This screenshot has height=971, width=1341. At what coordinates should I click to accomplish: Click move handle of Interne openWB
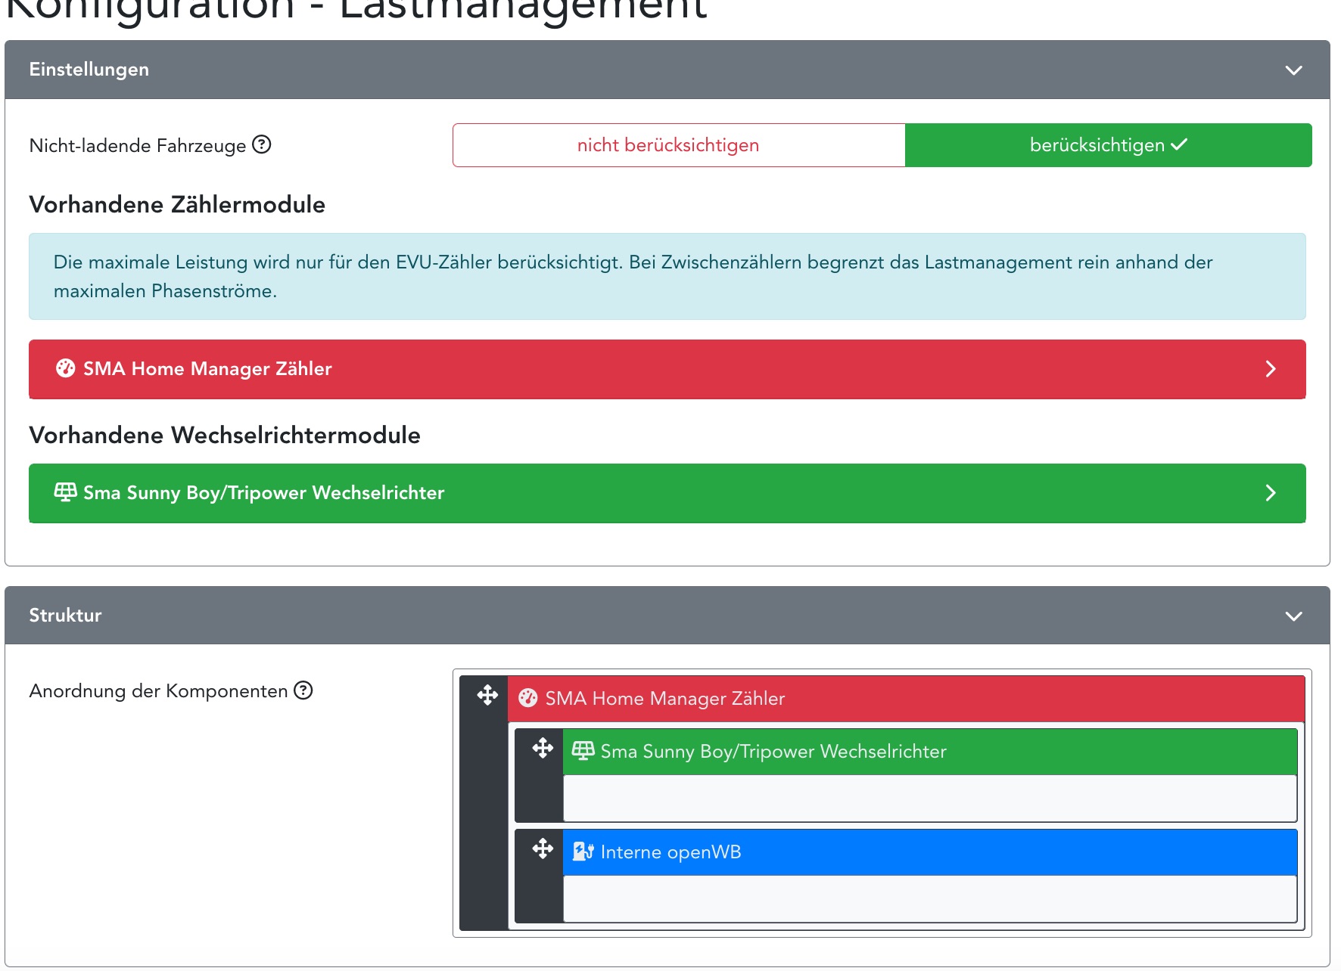tap(543, 848)
